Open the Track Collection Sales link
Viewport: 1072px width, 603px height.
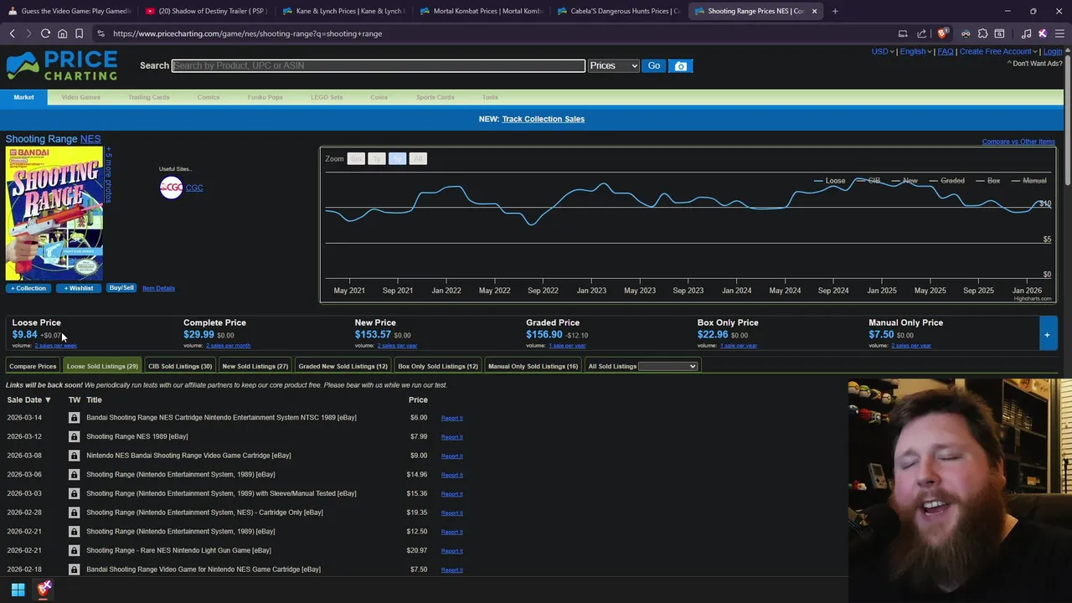pos(544,119)
